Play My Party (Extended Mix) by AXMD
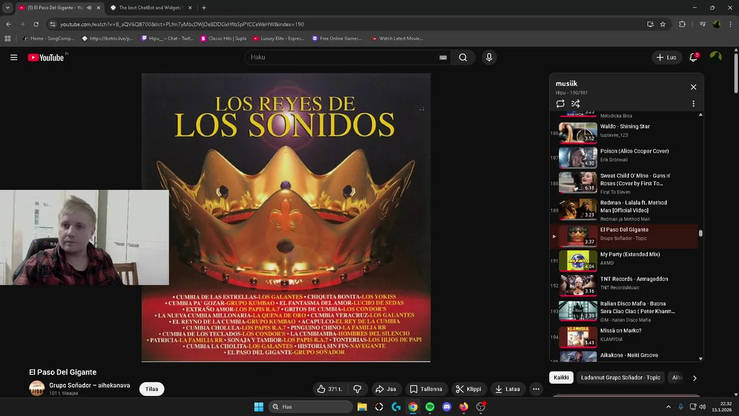 625,261
